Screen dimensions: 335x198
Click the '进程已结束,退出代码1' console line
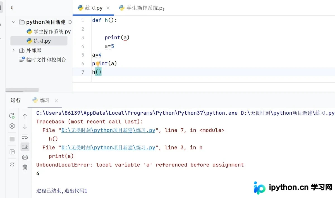pos(62,191)
